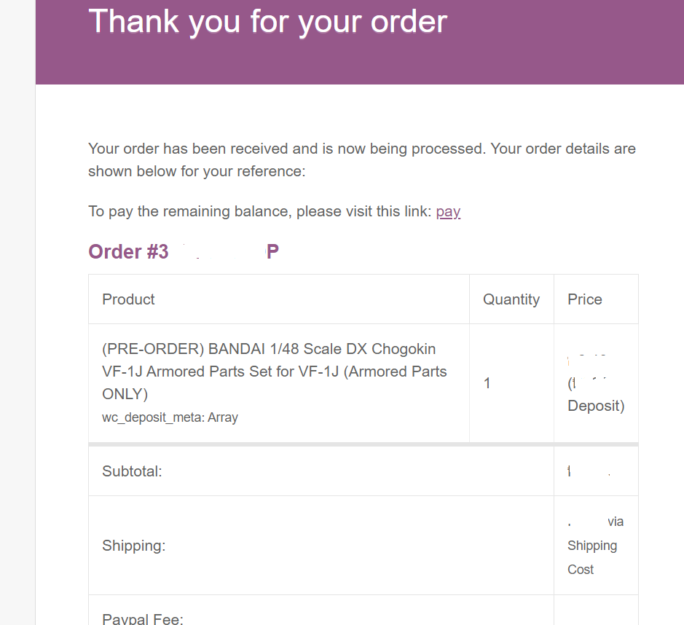
Task: Click the To pay the remaining balance sentence
Action: click(x=275, y=211)
